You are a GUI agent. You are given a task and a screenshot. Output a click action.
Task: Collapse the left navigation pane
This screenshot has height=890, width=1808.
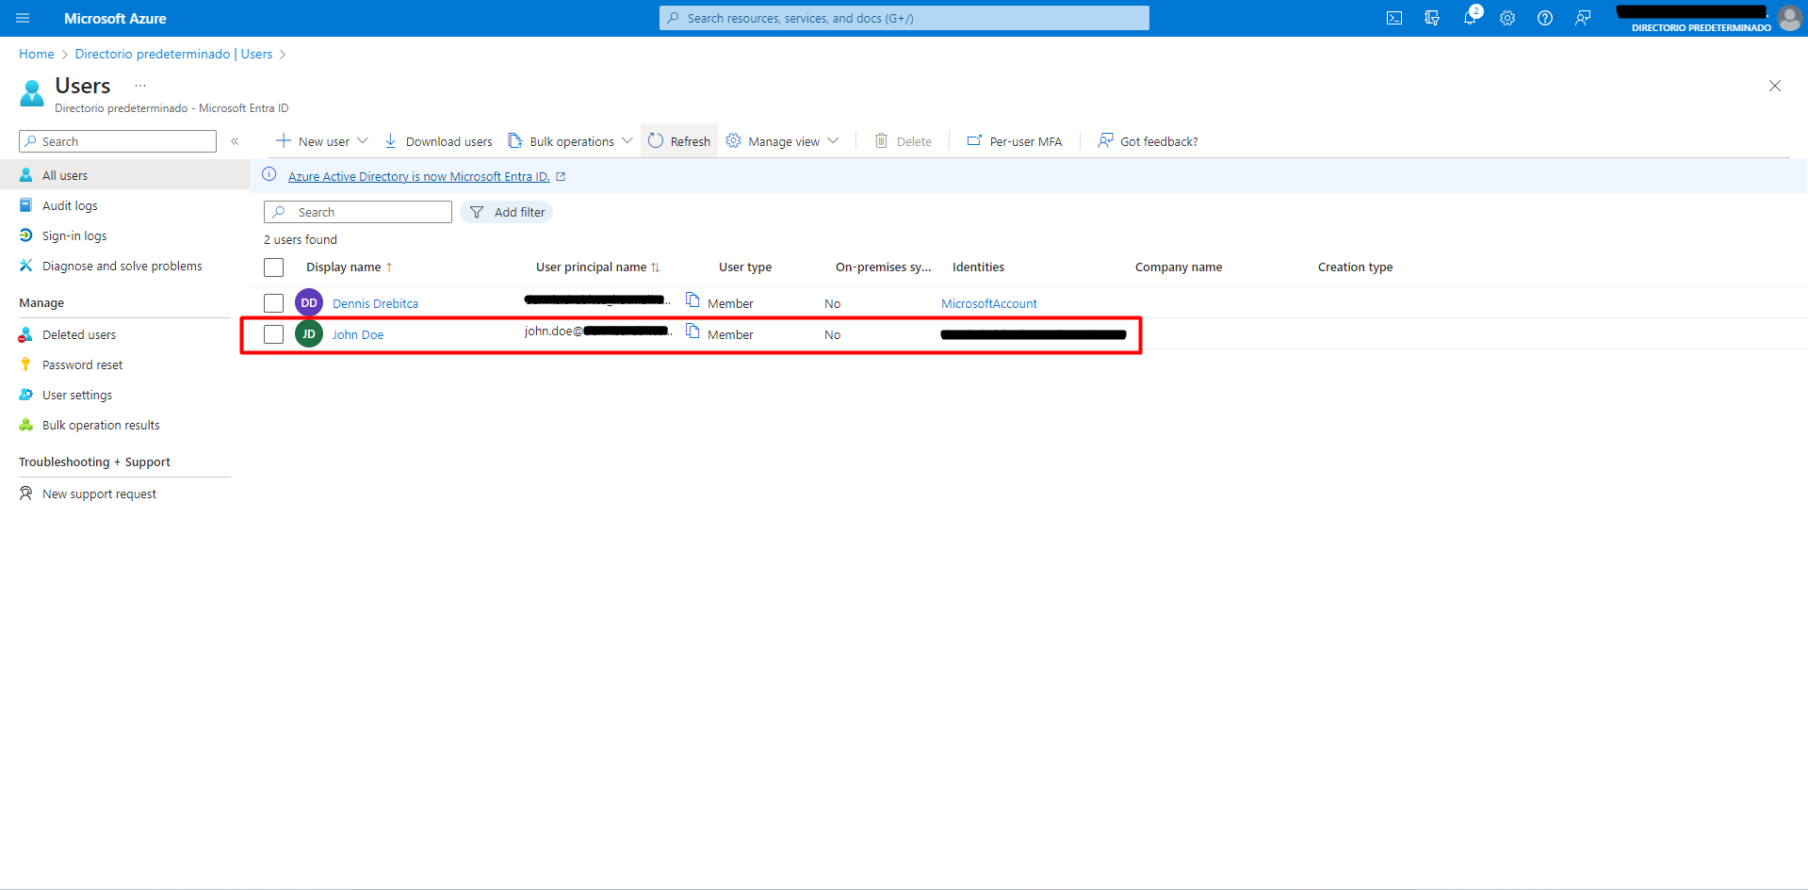click(235, 141)
